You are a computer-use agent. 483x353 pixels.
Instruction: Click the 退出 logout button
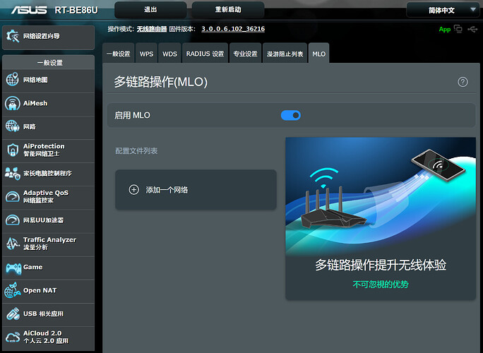[x=150, y=10]
